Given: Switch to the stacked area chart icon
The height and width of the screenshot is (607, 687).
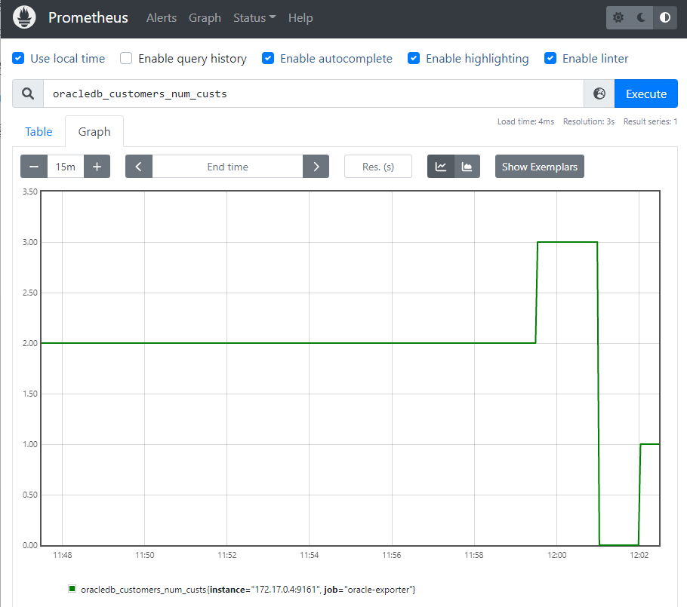Looking at the screenshot, I should pos(467,167).
